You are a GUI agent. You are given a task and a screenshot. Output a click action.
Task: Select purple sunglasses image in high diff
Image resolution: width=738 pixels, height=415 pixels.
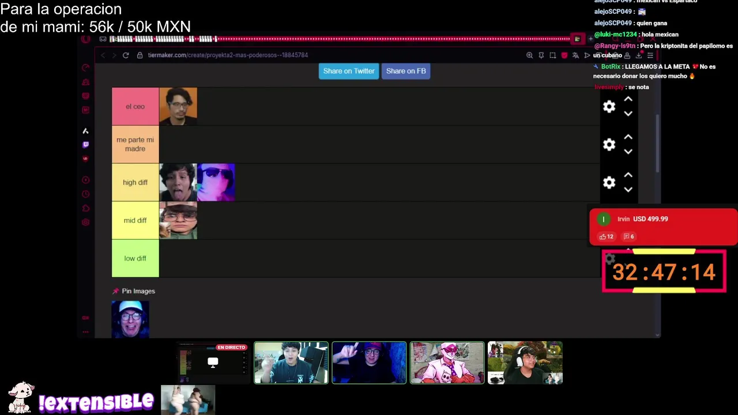coord(216,183)
